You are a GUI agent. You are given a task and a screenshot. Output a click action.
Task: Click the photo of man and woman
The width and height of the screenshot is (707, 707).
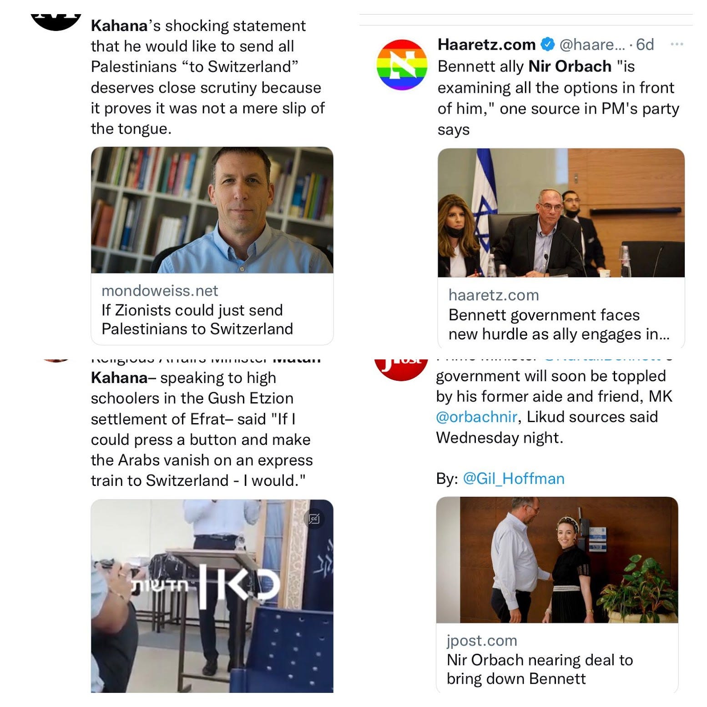pyautogui.click(x=557, y=560)
